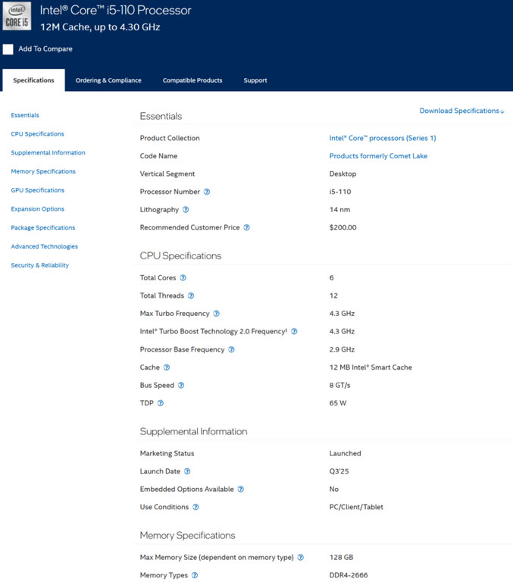Open Intel Core processors (Series 1) link
This screenshot has width=513, height=585.
point(383,138)
